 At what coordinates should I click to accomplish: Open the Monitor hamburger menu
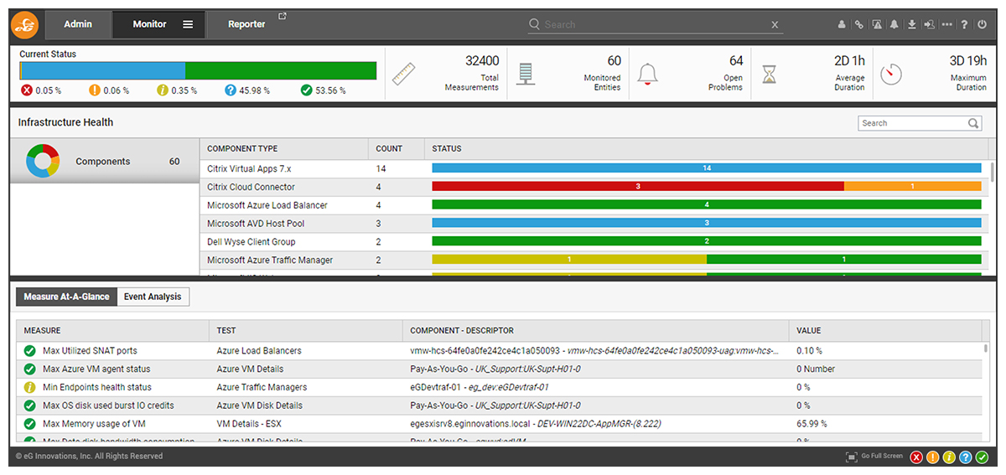tap(188, 25)
